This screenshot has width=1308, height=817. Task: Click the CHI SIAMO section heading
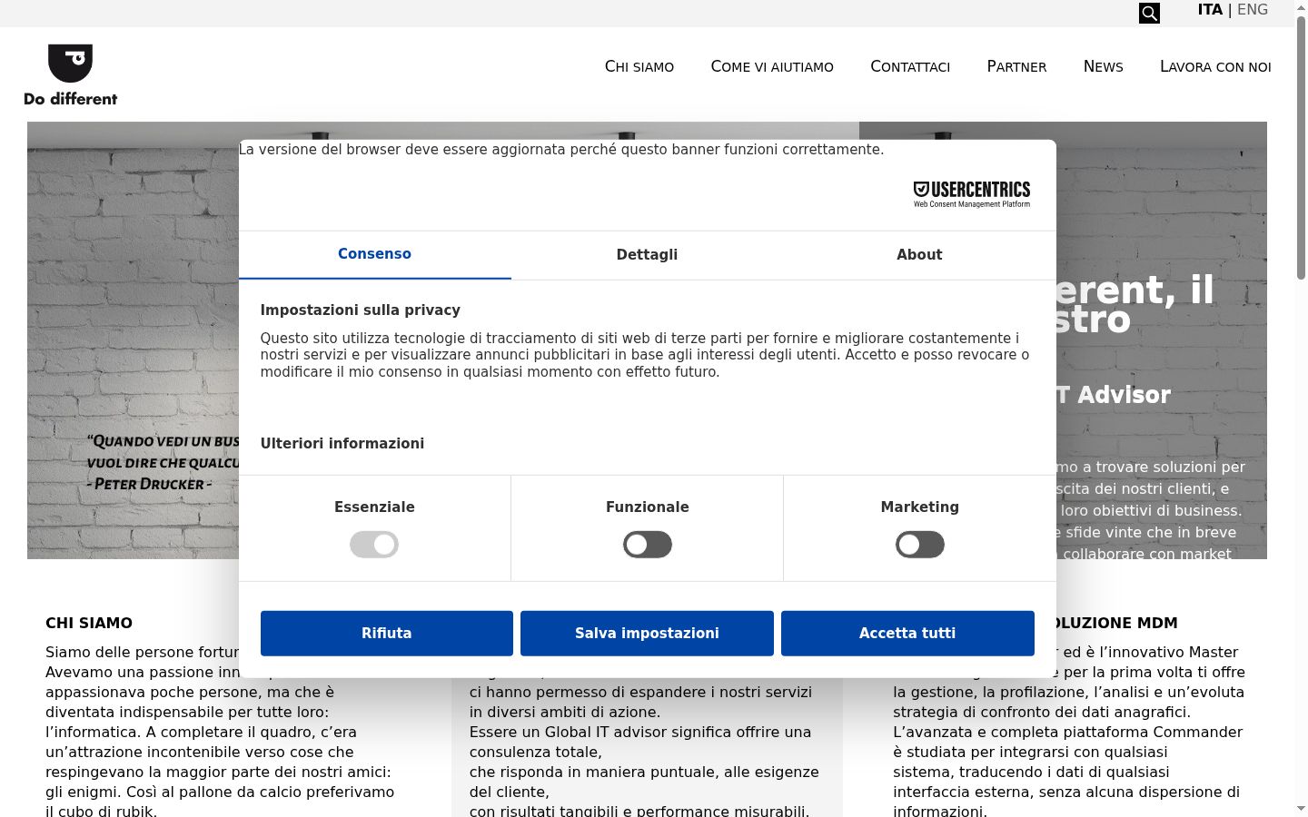coord(89,623)
